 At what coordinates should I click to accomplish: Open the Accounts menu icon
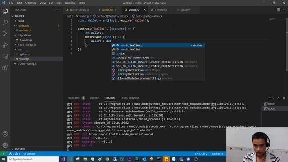tap(5, 134)
